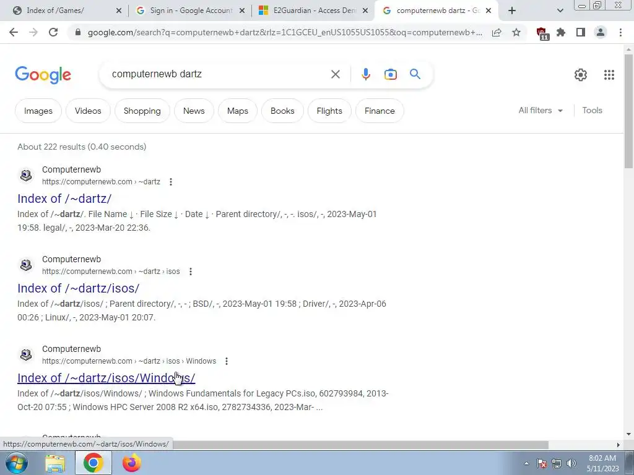Viewport: 634px width, 475px height.
Task: Go to the Google logo homepage
Action: [43, 75]
